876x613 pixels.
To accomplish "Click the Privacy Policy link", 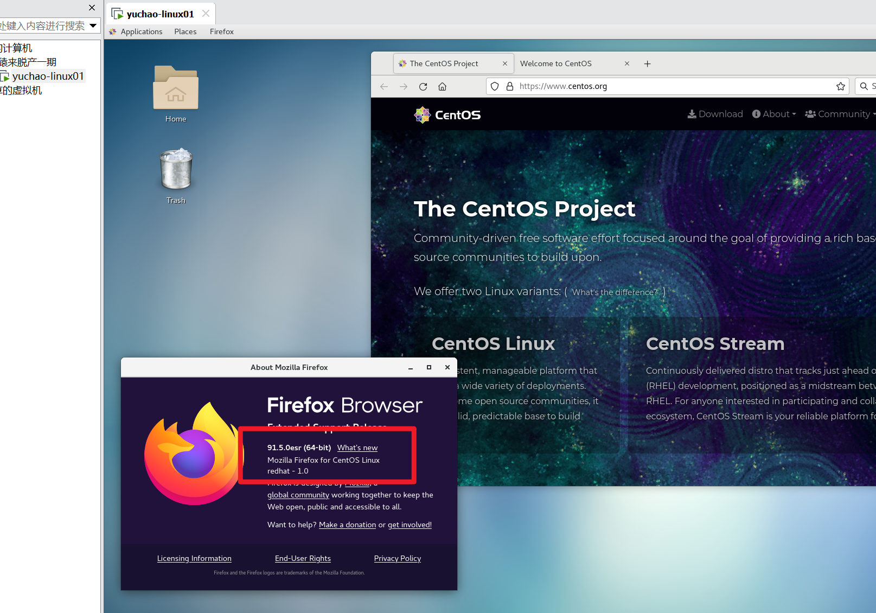I will (x=397, y=558).
